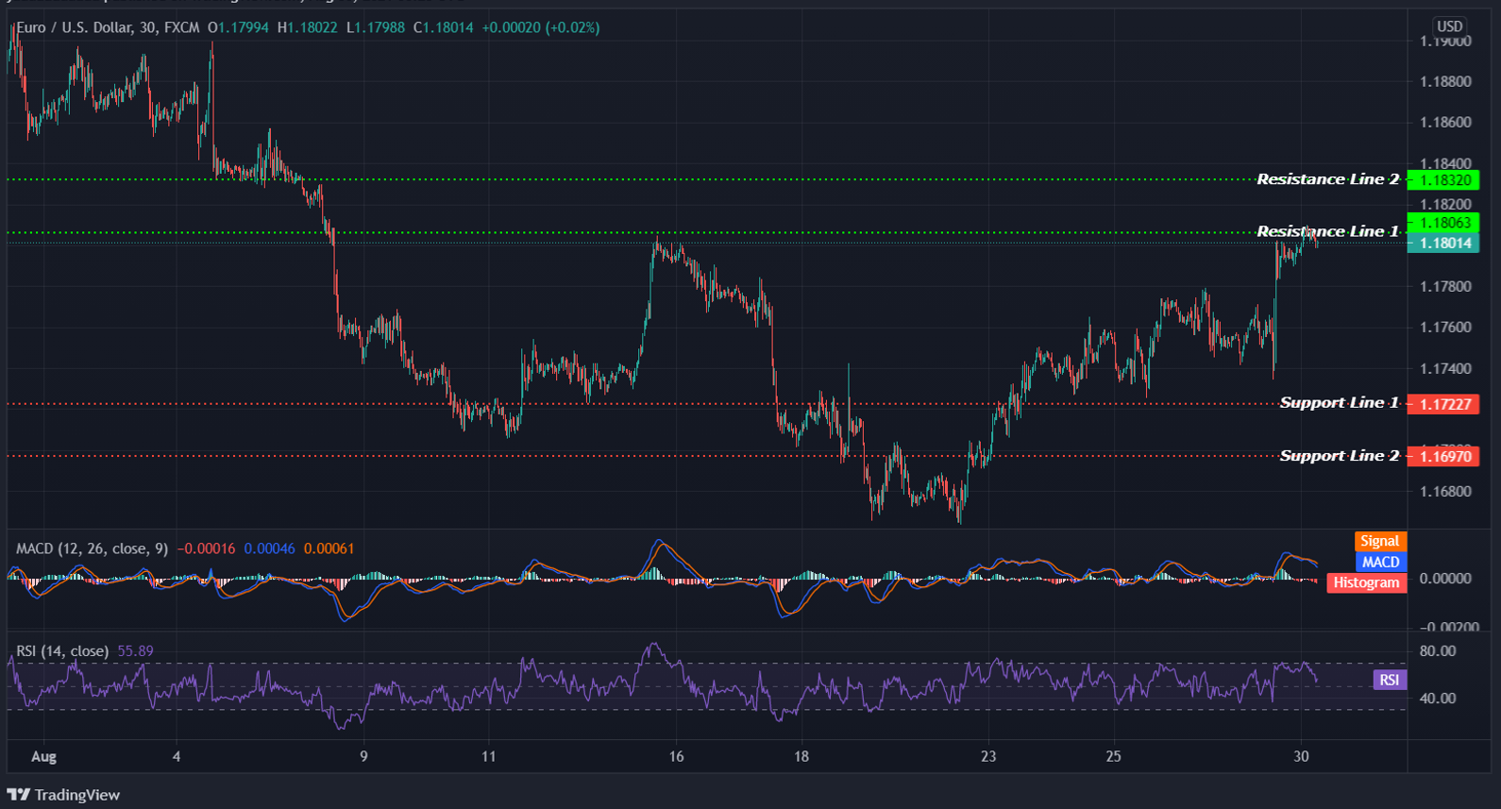Click the purple RSI label

(1389, 680)
